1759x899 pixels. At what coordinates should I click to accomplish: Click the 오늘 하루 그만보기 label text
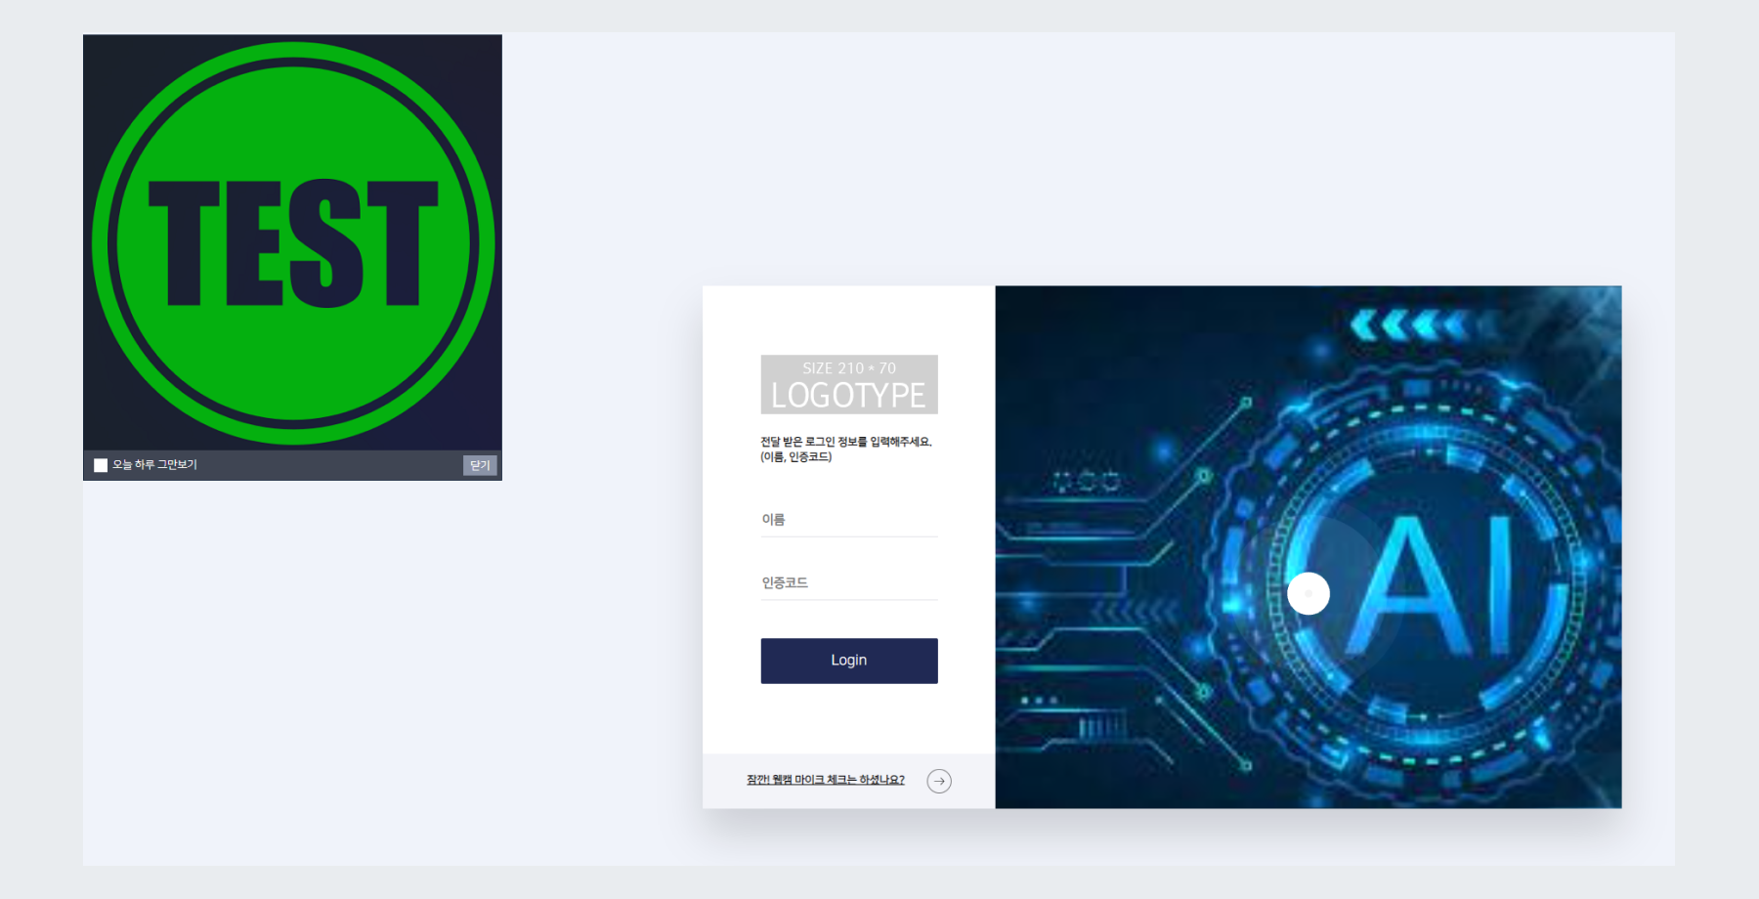[154, 464]
